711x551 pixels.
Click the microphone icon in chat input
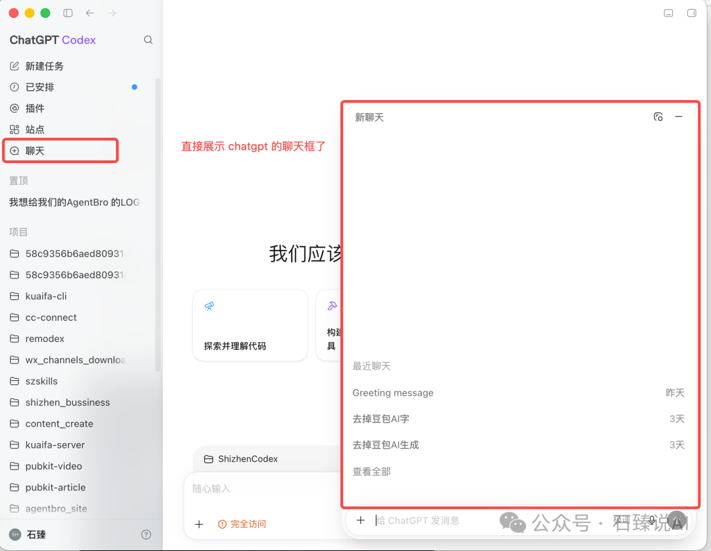pos(652,520)
